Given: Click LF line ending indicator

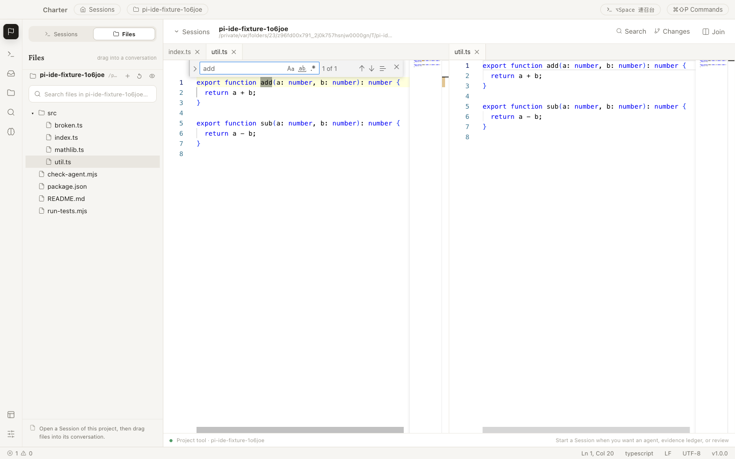Looking at the screenshot, I should (668, 453).
